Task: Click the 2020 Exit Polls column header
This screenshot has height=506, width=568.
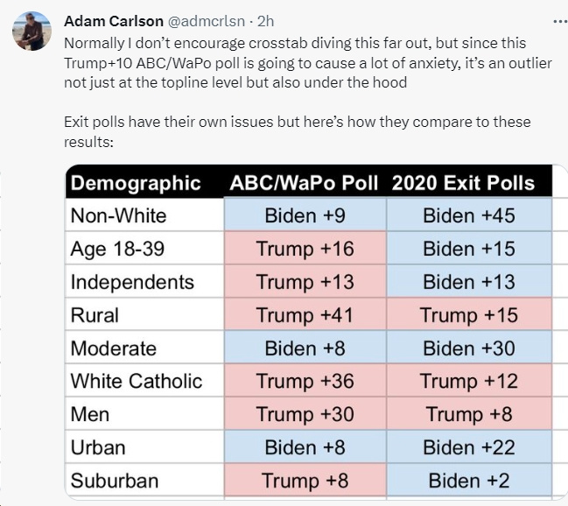Action: pyautogui.click(x=463, y=183)
